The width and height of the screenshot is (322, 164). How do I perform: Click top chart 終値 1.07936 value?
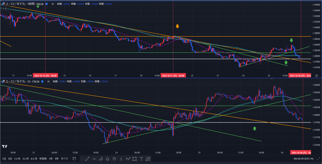click(x=108, y=4)
